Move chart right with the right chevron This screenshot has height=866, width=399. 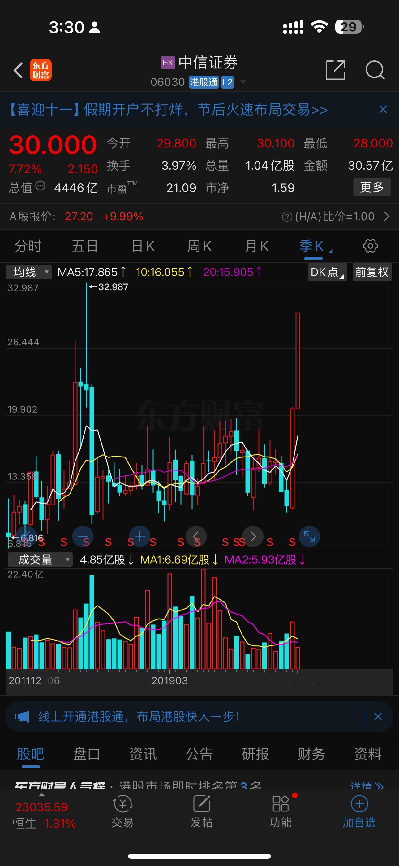[x=253, y=536]
